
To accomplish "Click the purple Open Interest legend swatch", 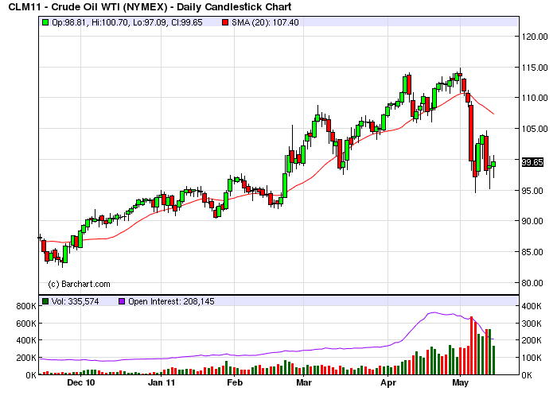I will [x=122, y=301].
